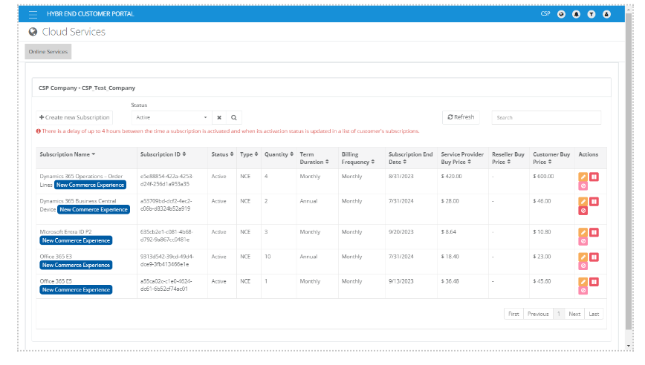Suspend the Office 365 E5 subscription
Screen dimensions: 645x365
point(594,282)
